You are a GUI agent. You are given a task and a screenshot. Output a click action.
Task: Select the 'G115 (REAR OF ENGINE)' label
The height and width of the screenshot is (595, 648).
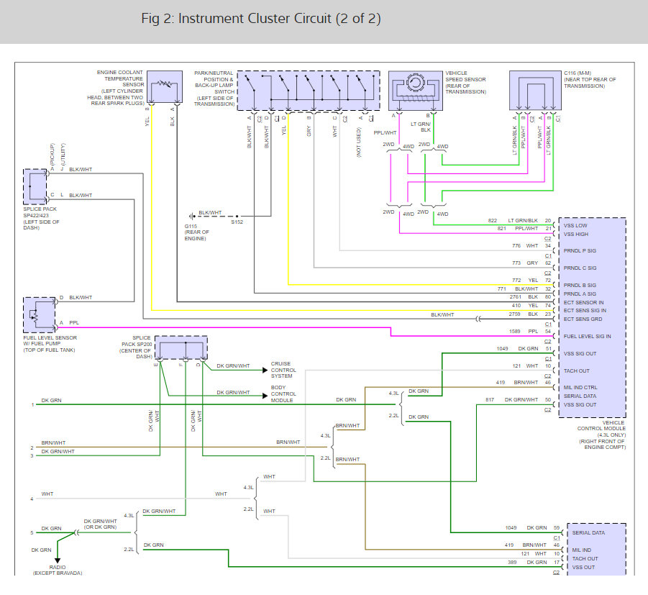click(x=197, y=232)
